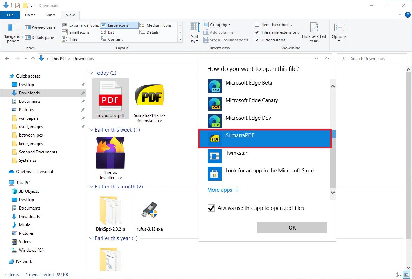This screenshot has width=412, height=279.
Task: Click the Help question mark icon
Action: [407, 15]
